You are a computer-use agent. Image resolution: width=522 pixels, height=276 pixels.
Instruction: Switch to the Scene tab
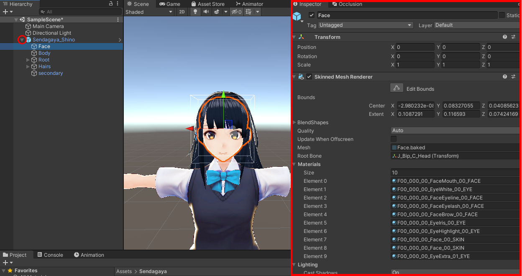click(x=138, y=4)
